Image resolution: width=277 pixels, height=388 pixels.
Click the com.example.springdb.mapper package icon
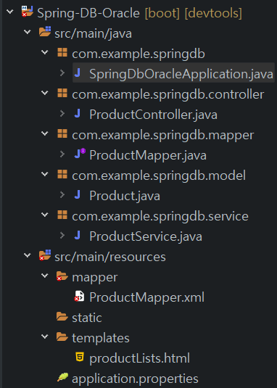click(62, 133)
